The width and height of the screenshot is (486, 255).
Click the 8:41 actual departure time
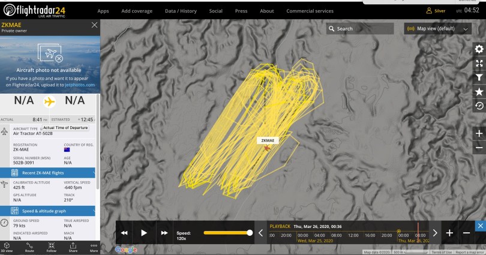coord(38,119)
